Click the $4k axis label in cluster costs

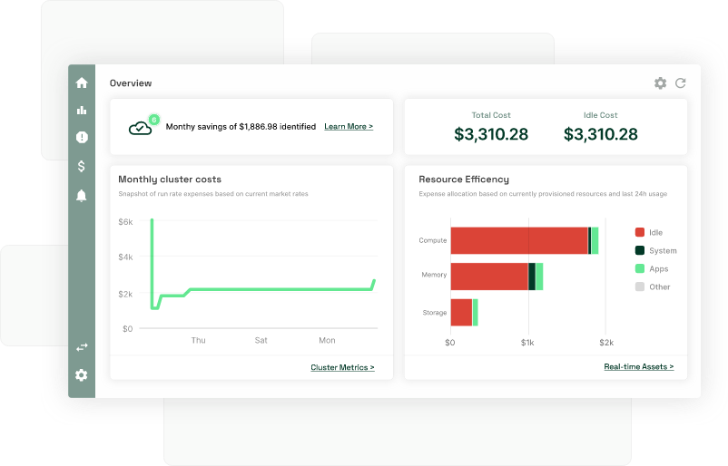pos(125,257)
